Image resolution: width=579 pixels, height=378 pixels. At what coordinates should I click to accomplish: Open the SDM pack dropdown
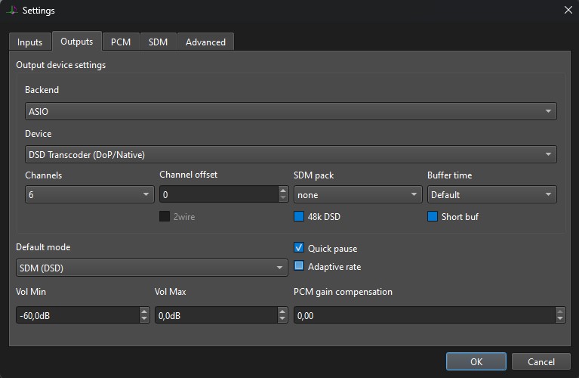click(x=357, y=194)
